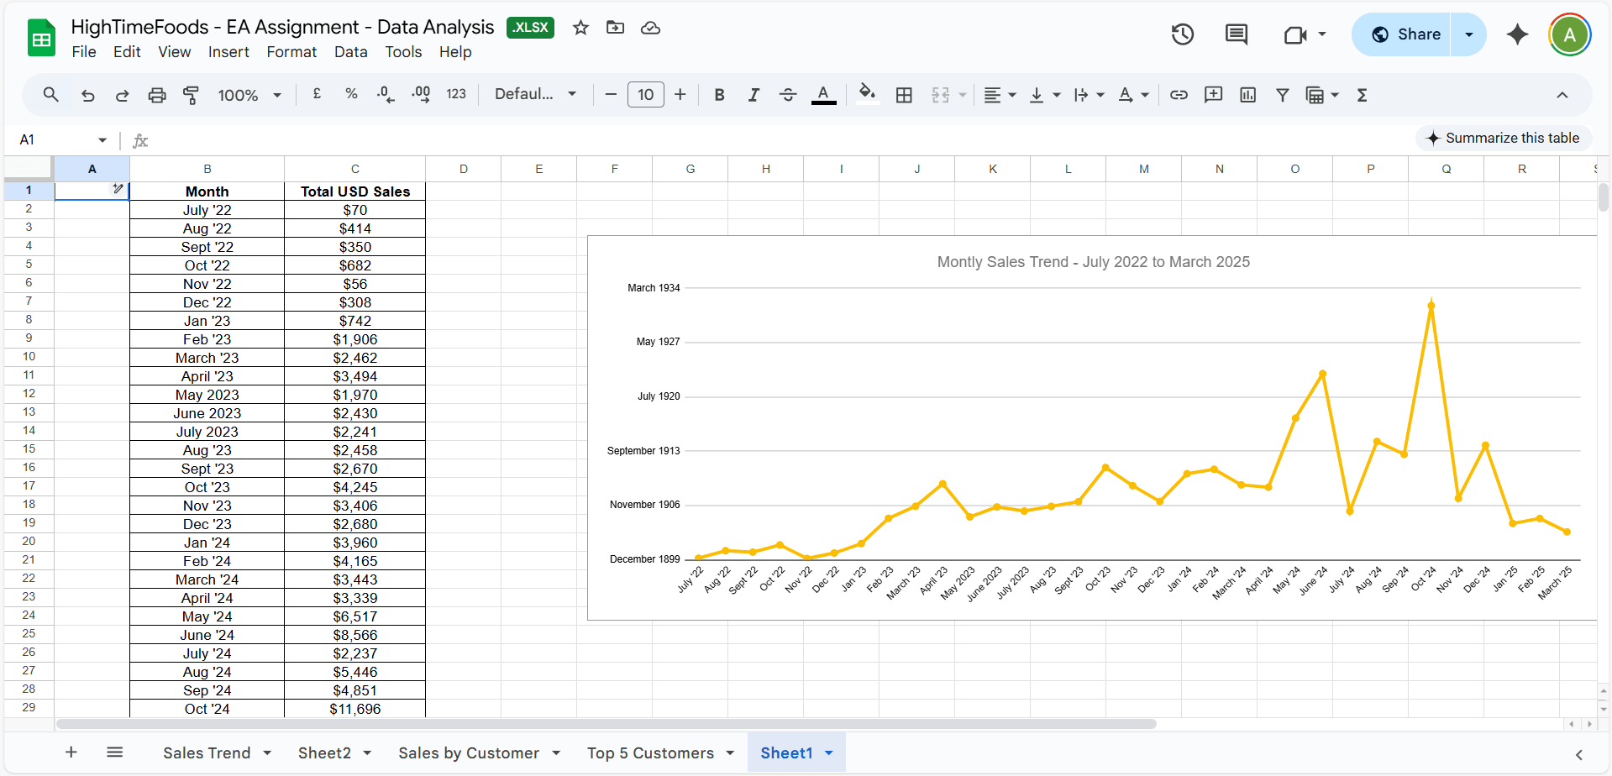Click the Undo arrow icon
Viewport: 1612px width, 776px height.
87,95
